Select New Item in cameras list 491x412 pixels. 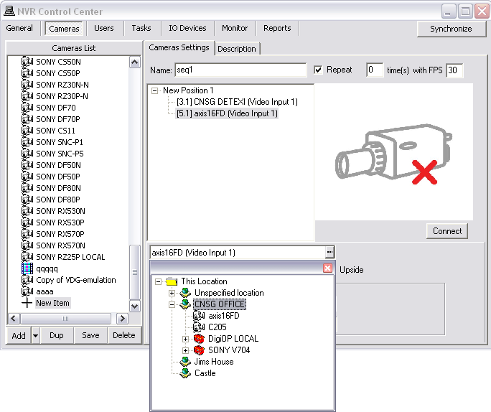click(x=52, y=303)
